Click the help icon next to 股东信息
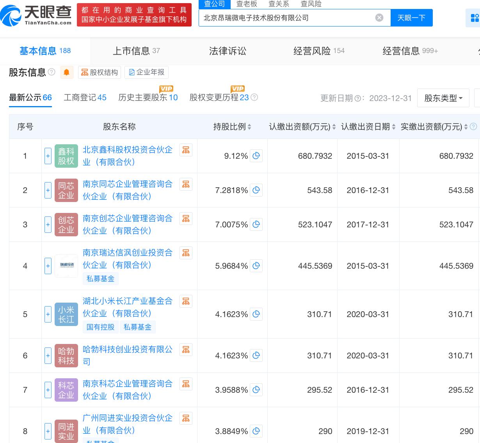This screenshot has height=443, width=480. [52, 72]
